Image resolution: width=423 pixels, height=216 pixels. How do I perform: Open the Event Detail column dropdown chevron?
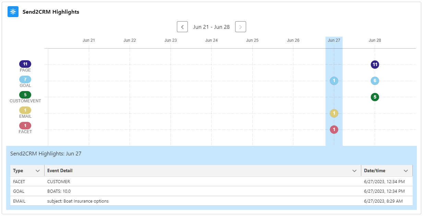pos(355,171)
